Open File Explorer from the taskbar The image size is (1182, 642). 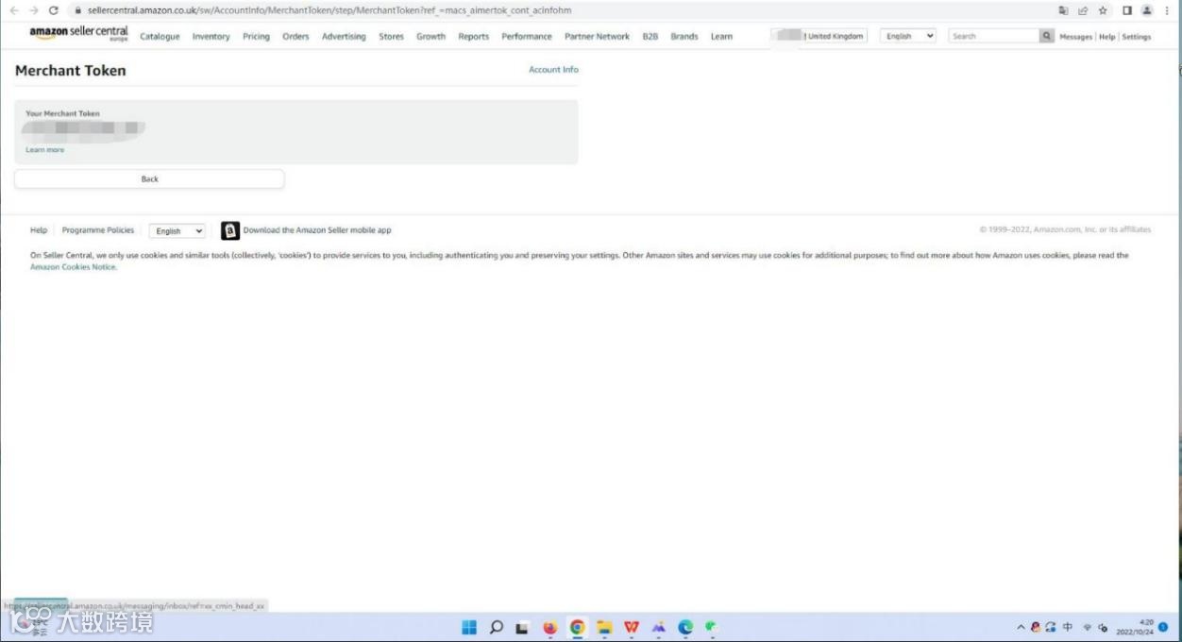[x=604, y=628]
